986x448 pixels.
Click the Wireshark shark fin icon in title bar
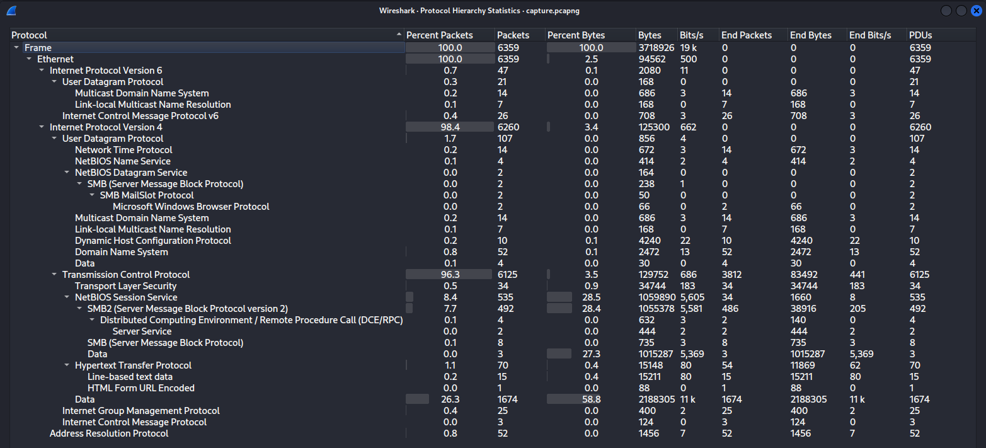pos(11,11)
